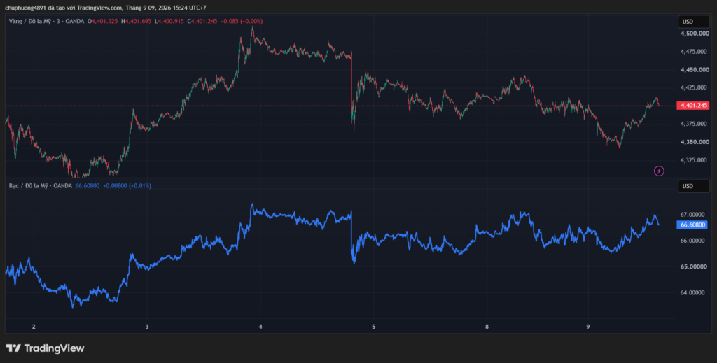Viewport: 717px width, 363px height.
Task: Click the Bạc / Đô la Mỹ symbol title
Action: (x=29, y=186)
